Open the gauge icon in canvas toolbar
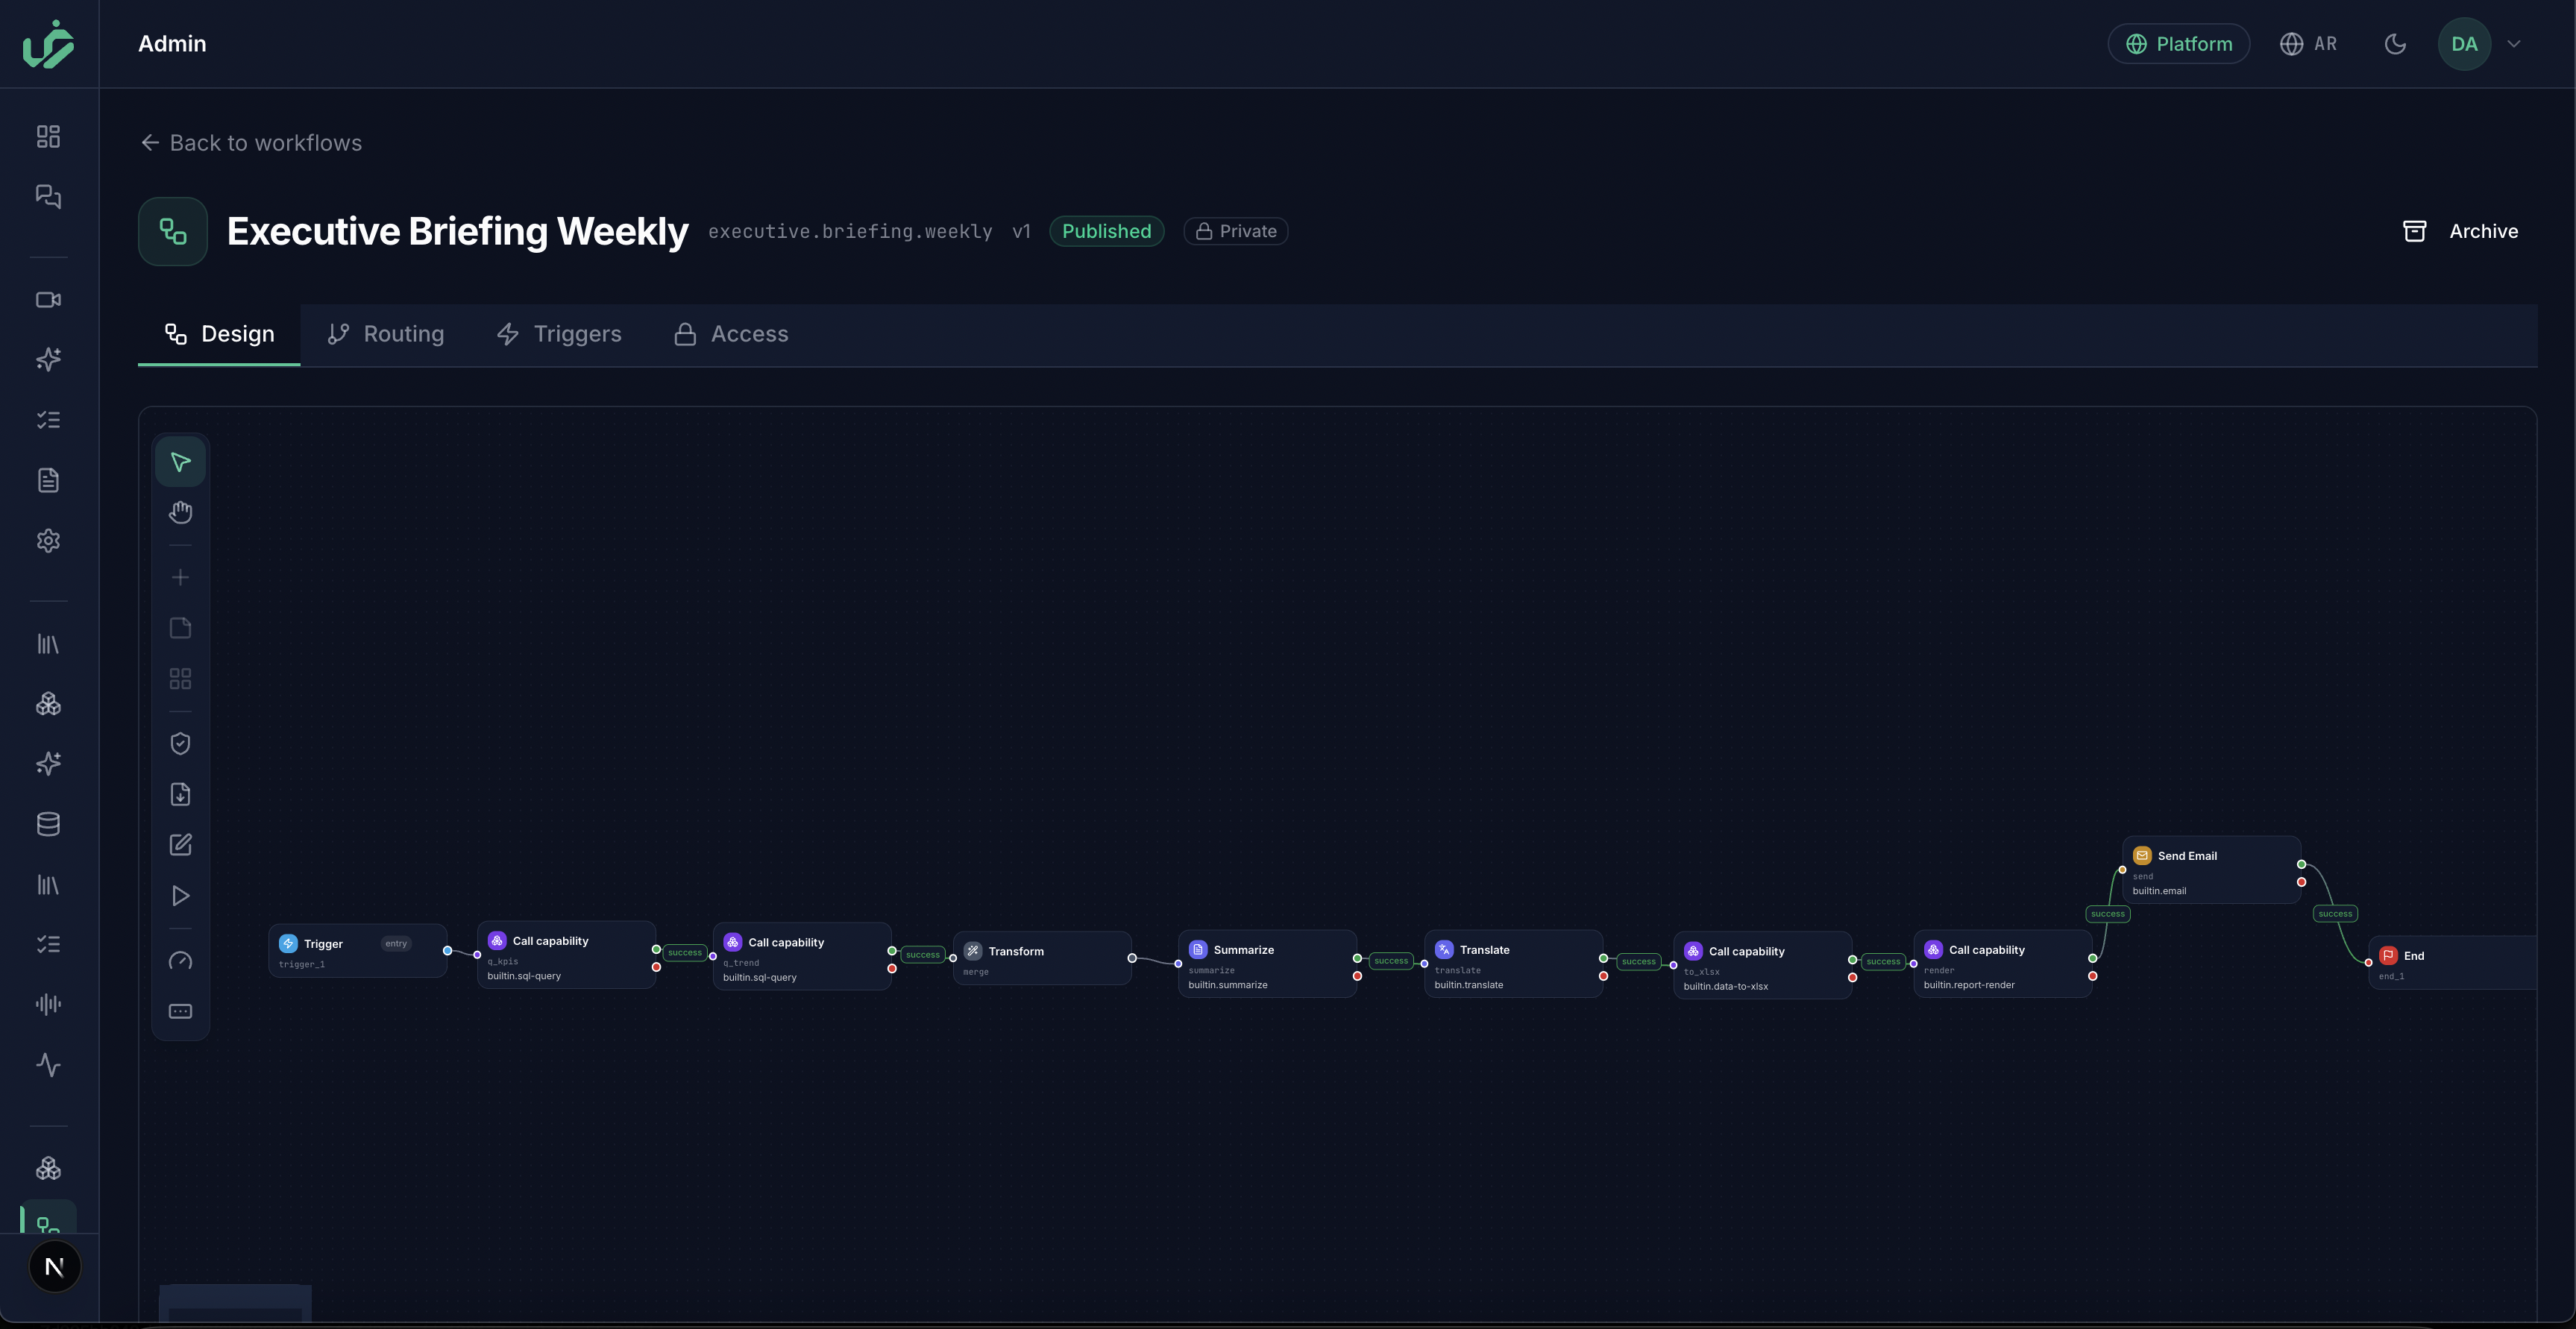This screenshot has height=1329, width=2576. point(180,961)
